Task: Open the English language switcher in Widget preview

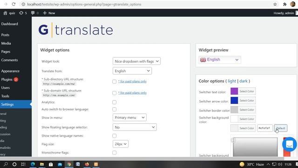Action: (220, 60)
